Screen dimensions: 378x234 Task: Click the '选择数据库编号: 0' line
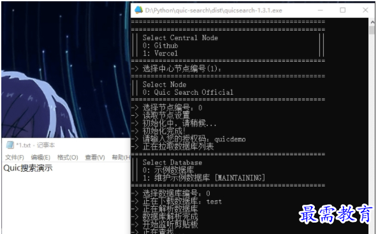171,193
